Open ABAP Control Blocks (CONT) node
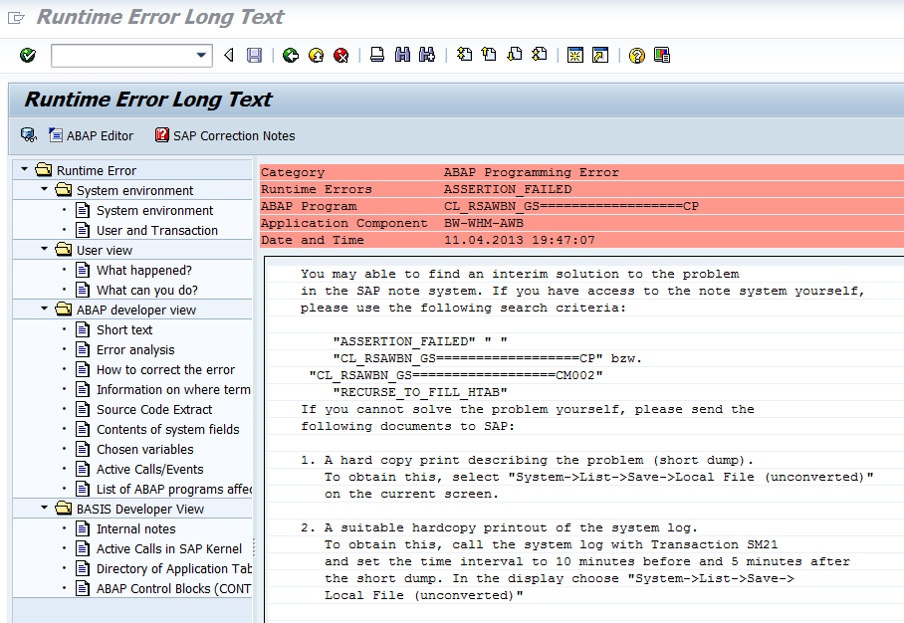The height and width of the screenshot is (623, 904). (173, 589)
